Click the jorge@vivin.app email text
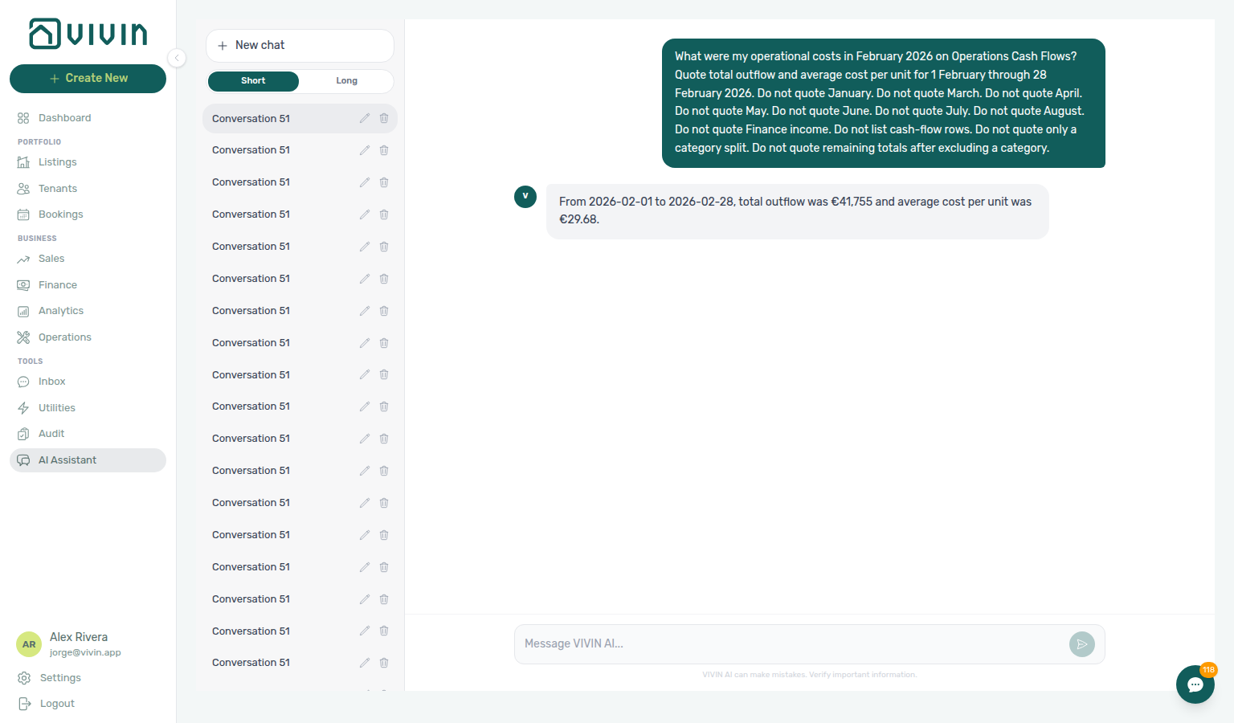Viewport: 1234px width, 723px height. click(x=85, y=653)
